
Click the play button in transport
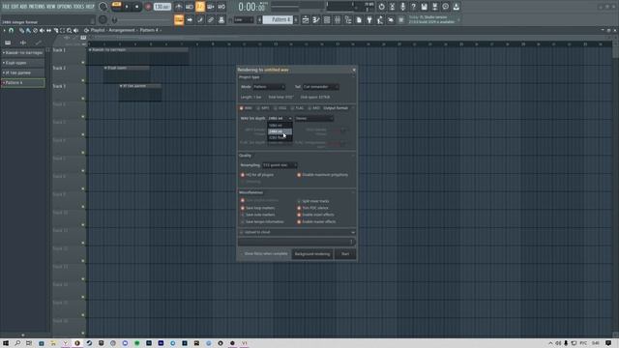point(127,7)
